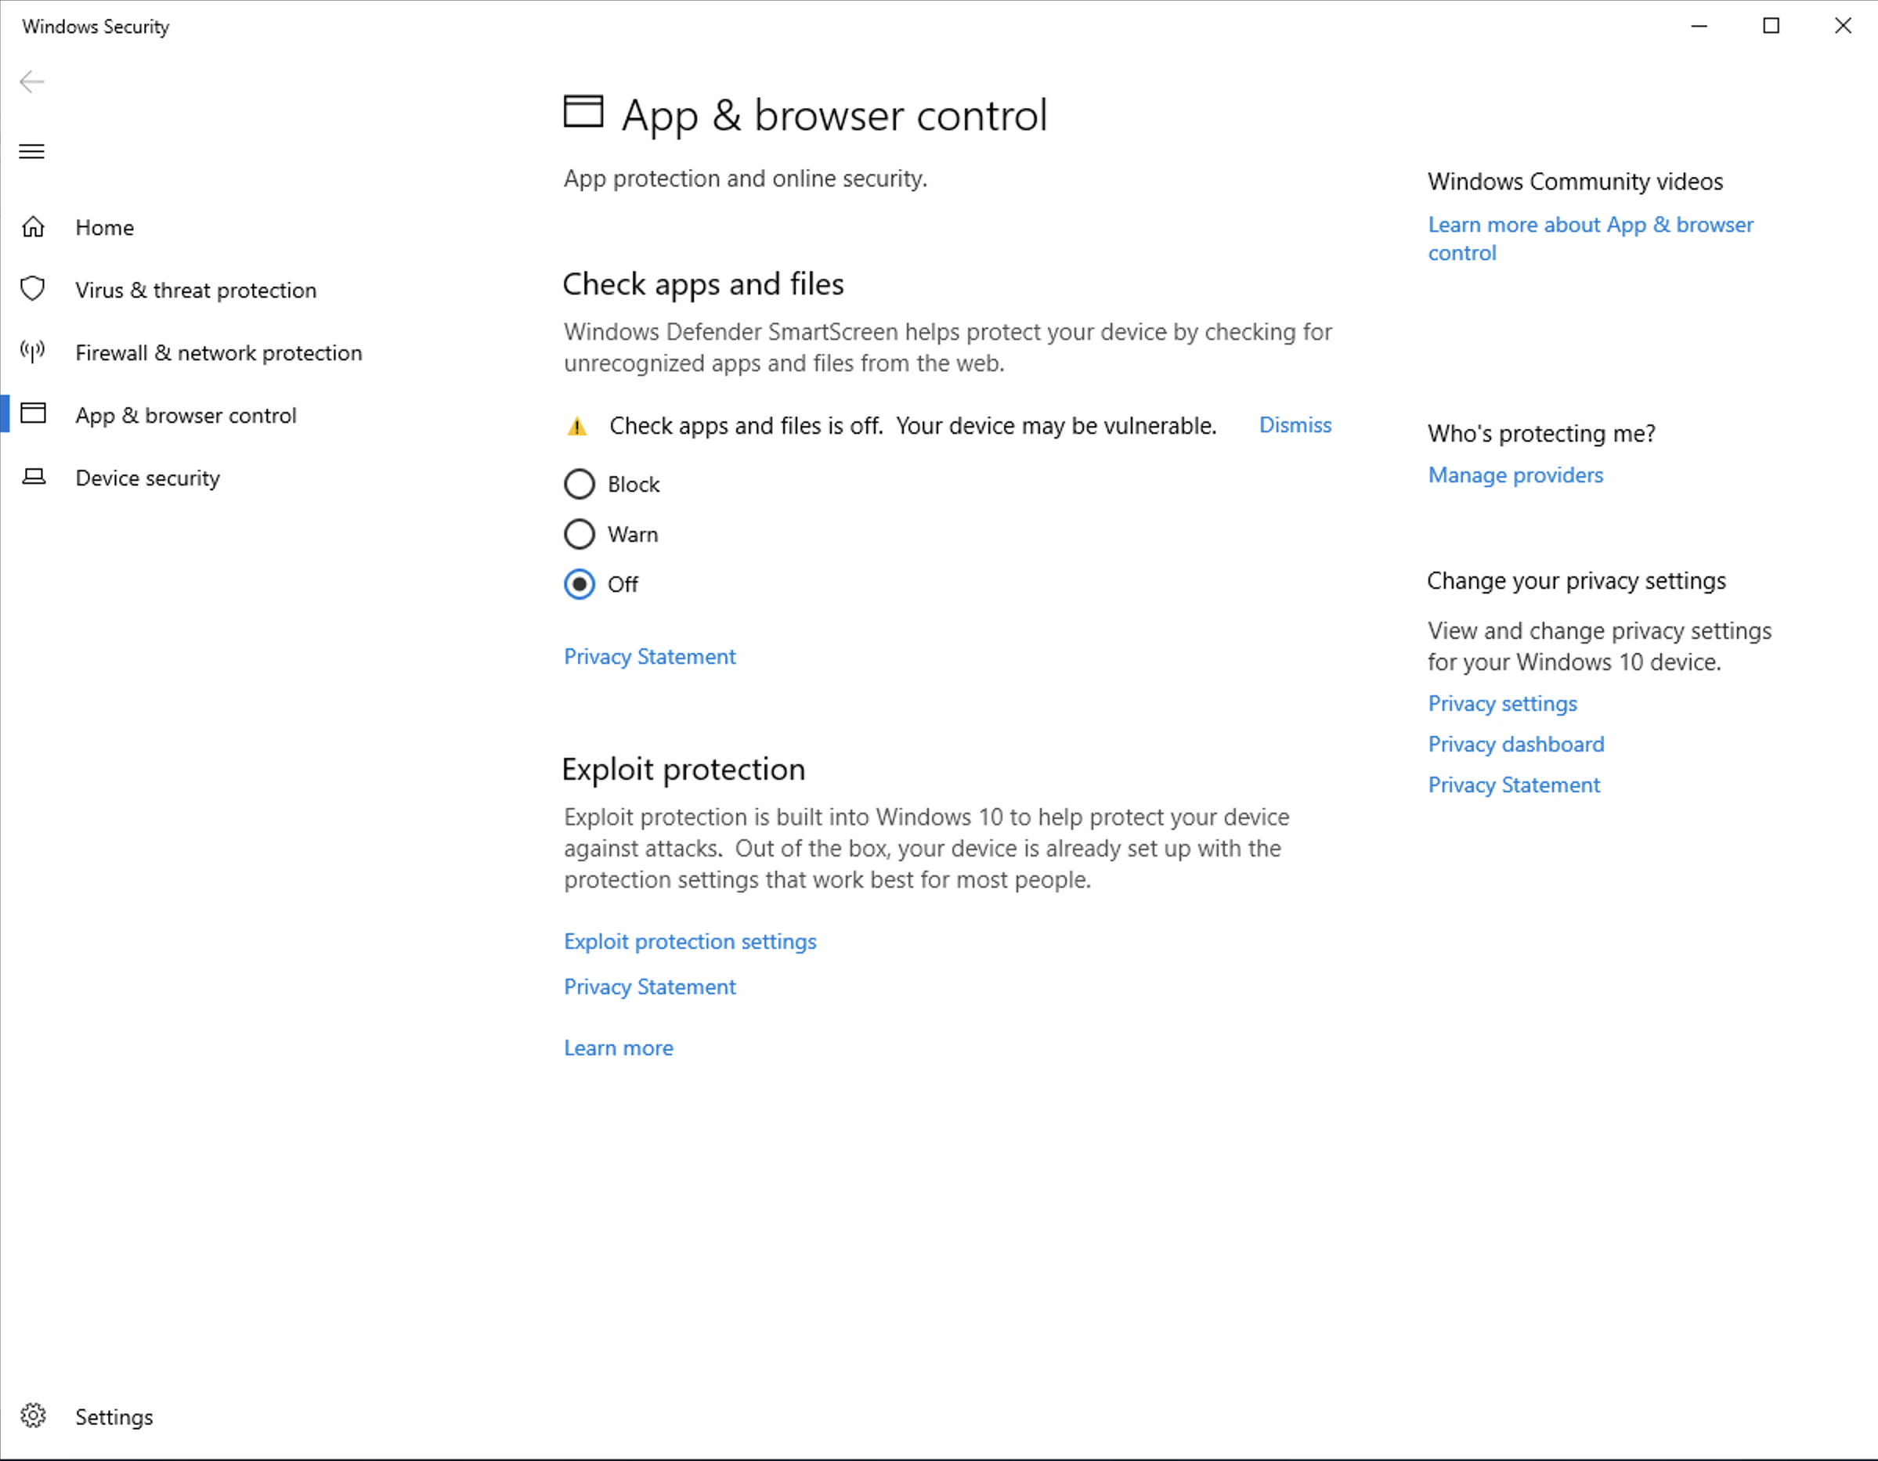Click the Exploit protection heading
This screenshot has height=1461, width=1878.
(684, 770)
